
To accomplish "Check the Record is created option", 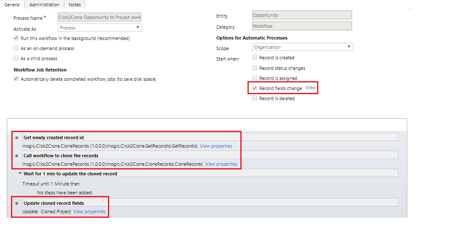I will click(x=255, y=57).
